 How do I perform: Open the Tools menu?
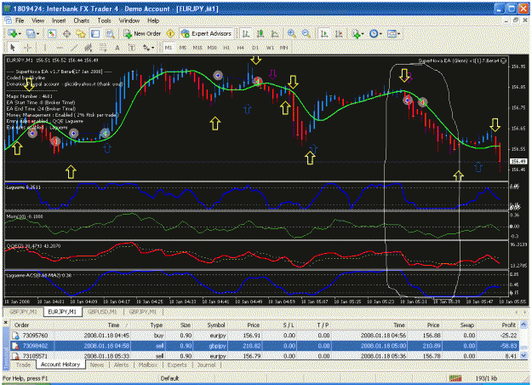(x=104, y=20)
